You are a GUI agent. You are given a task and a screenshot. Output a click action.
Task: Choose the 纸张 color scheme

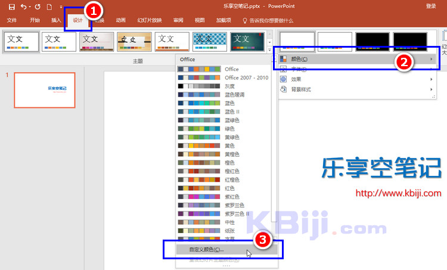point(223,231)
